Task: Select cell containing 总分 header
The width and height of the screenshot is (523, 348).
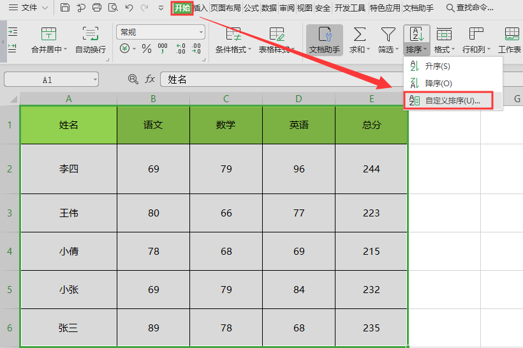Action: click(371, 125)
